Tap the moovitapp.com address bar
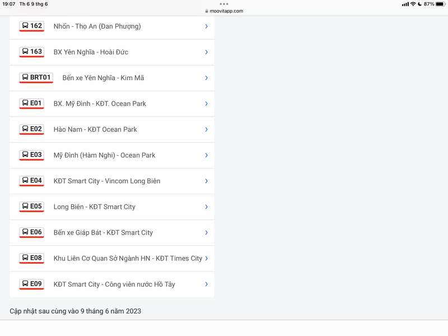448x336 pixels. pyautogui.click(x=224, y=11)
